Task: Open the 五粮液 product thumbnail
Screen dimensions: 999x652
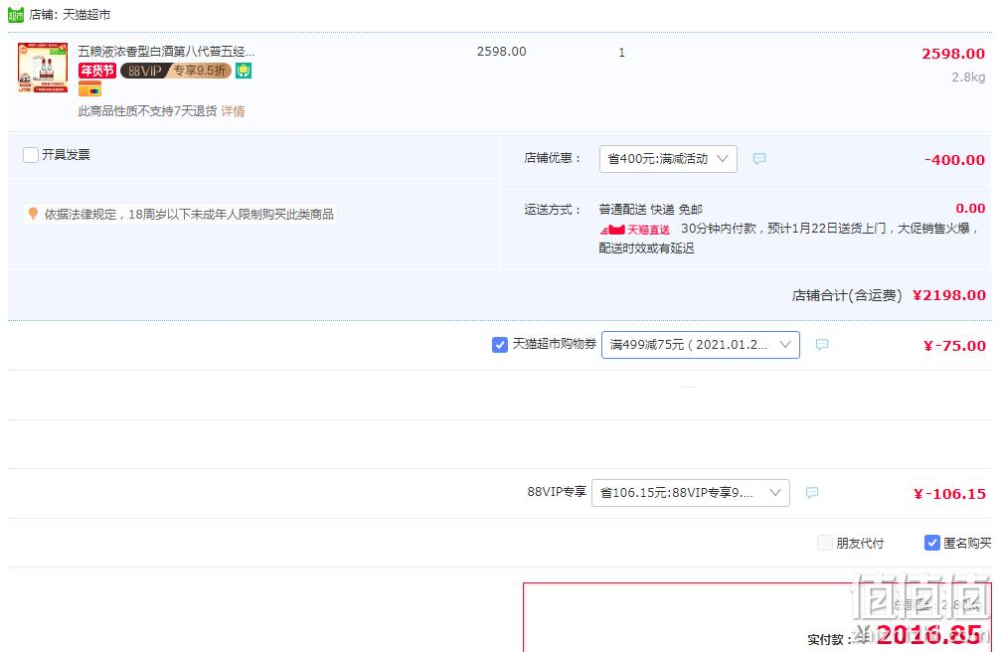Action: coord(43,68)
